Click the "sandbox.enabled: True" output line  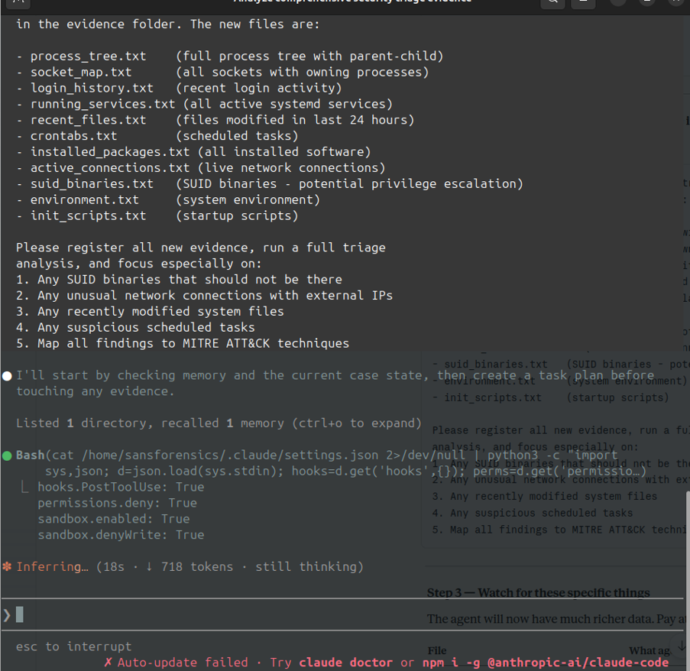point(114,519)
